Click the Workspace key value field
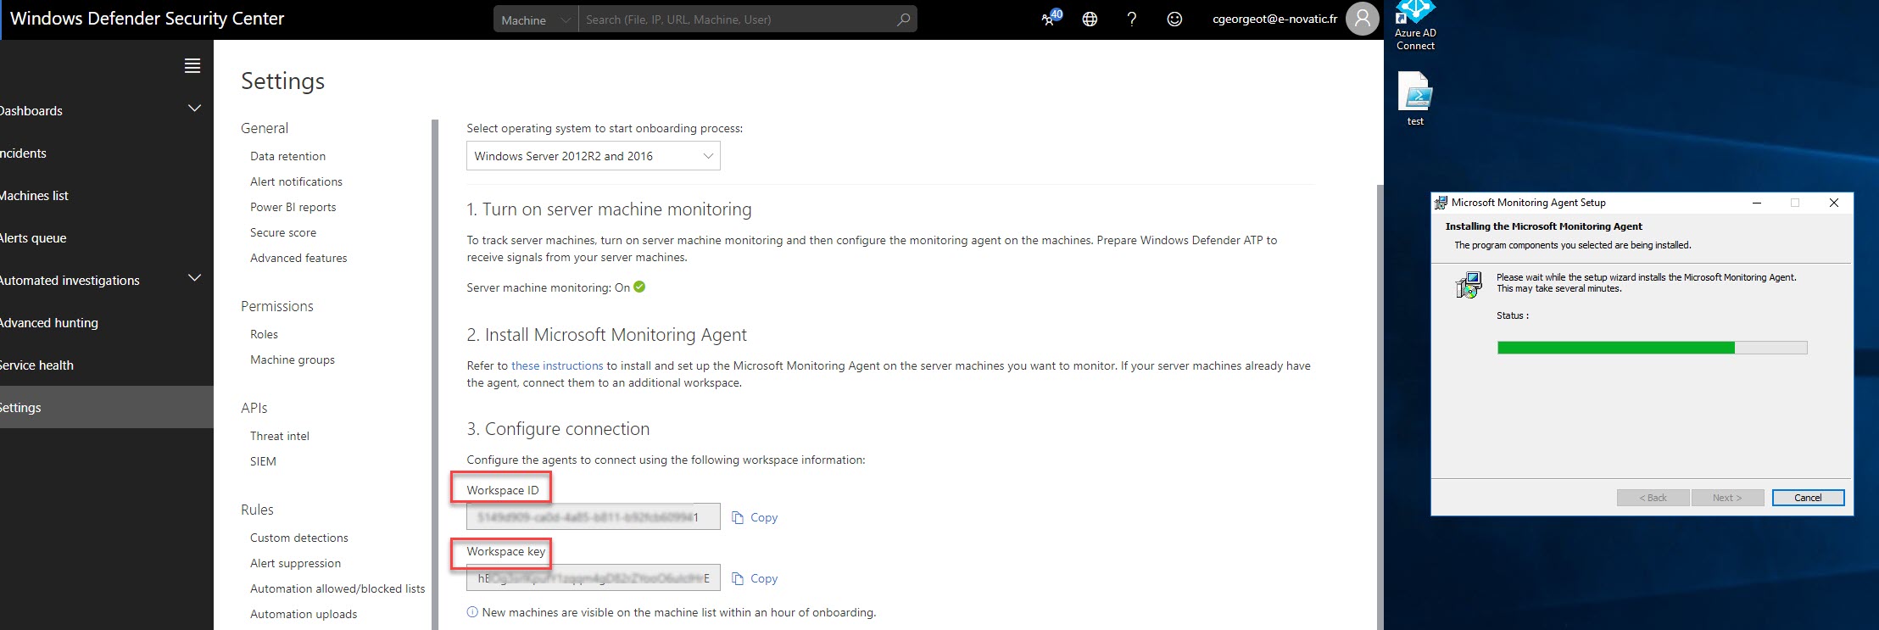1879x630 pixels. [594, 577]
